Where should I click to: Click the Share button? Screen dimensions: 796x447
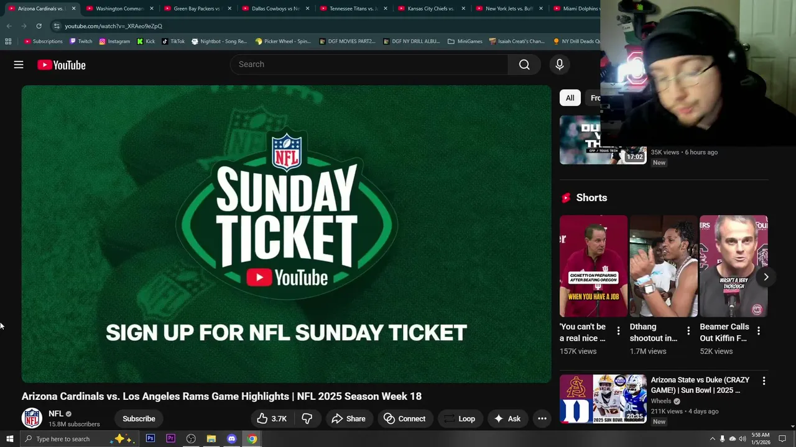348,418
